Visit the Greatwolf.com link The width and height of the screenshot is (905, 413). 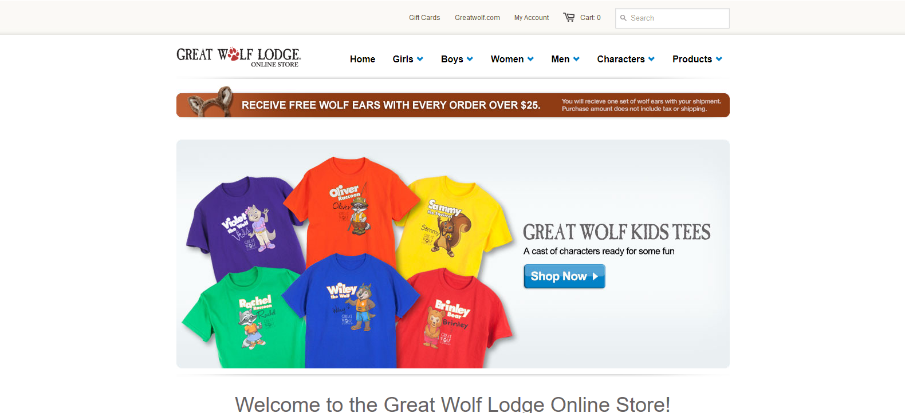(477, 18)
